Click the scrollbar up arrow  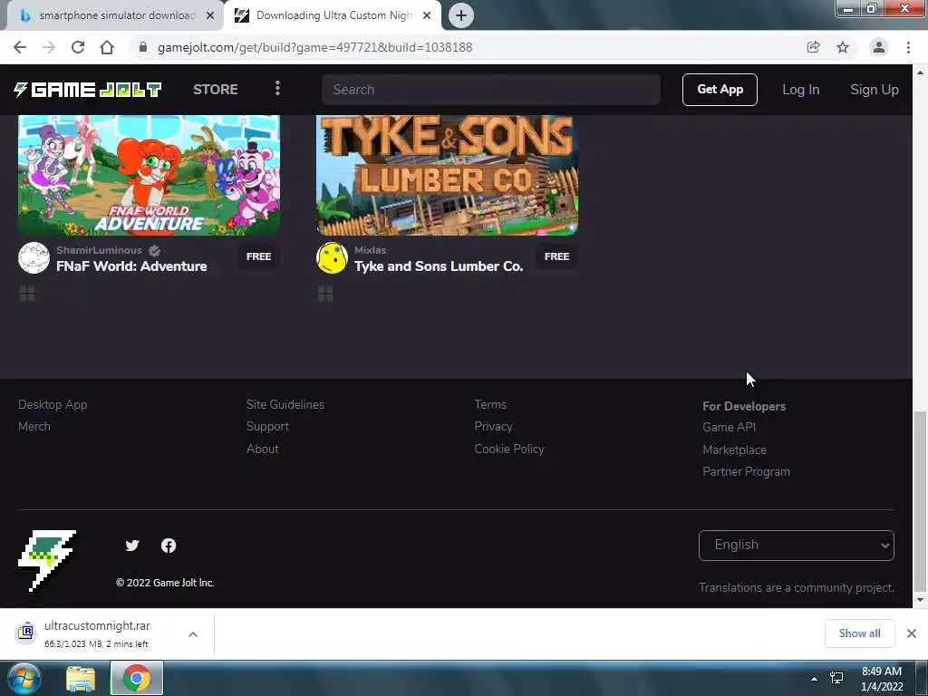920,72
